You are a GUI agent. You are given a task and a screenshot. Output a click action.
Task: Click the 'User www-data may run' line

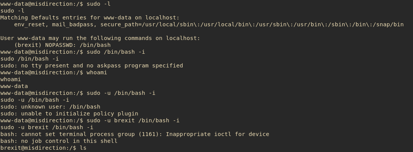(x=100, y=38)
